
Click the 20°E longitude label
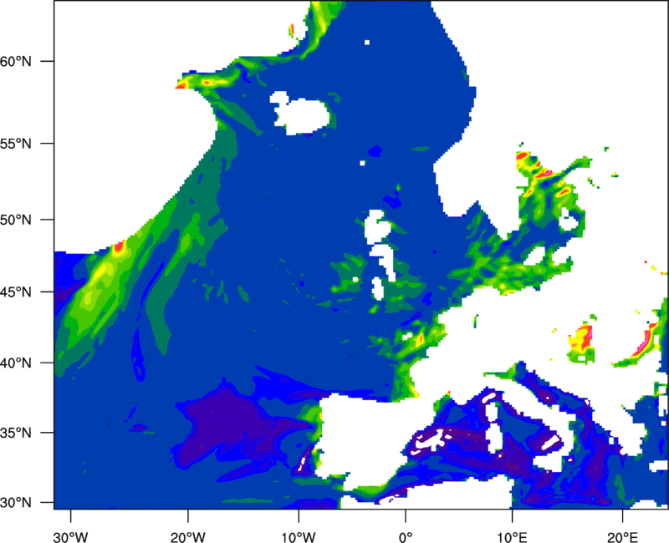click(x=622, y=537)
